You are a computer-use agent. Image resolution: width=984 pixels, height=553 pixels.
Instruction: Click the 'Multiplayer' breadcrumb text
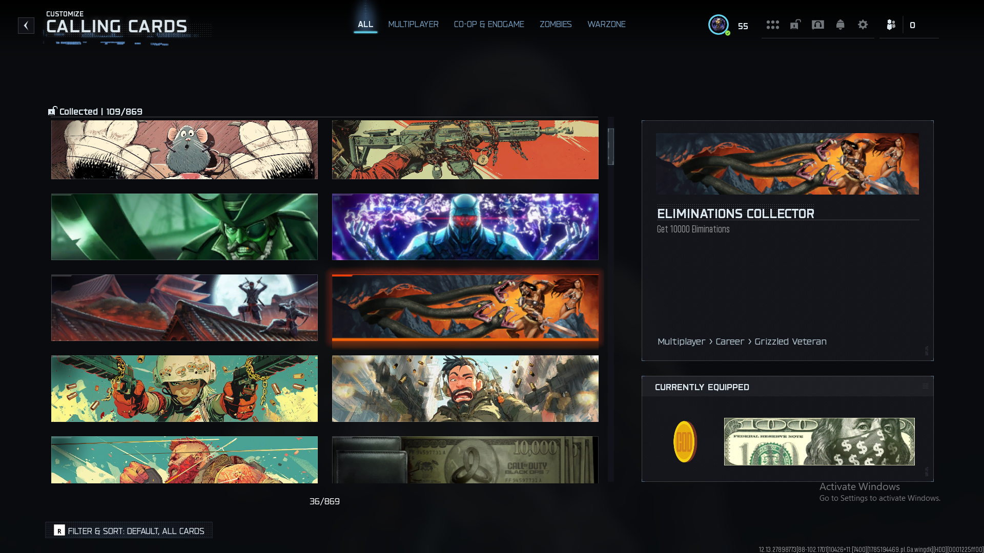681,342
